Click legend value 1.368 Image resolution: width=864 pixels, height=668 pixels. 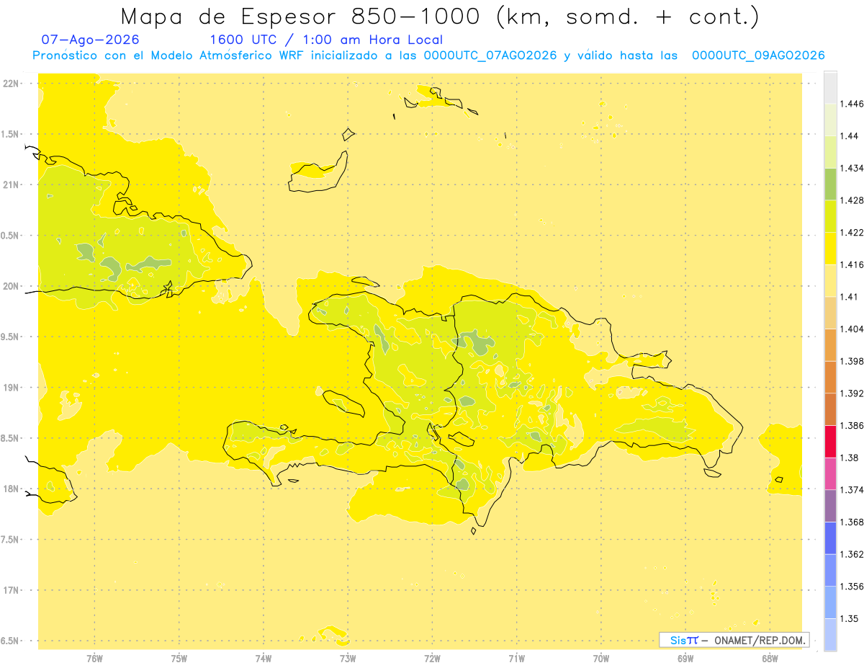pos(851,522)
